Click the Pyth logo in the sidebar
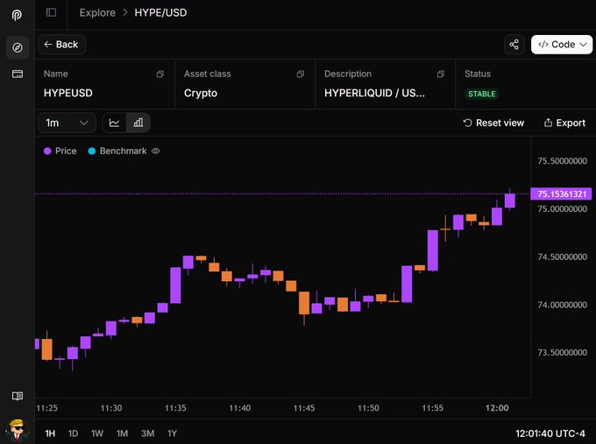Viewport: 596px width, 444px height. pos(17,15)
